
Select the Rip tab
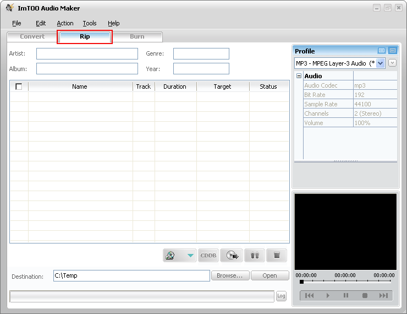pos(85,37)
